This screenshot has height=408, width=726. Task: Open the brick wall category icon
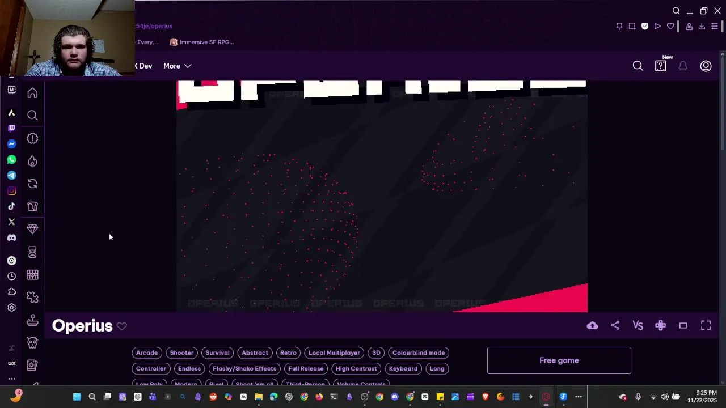tap(32, 275)
